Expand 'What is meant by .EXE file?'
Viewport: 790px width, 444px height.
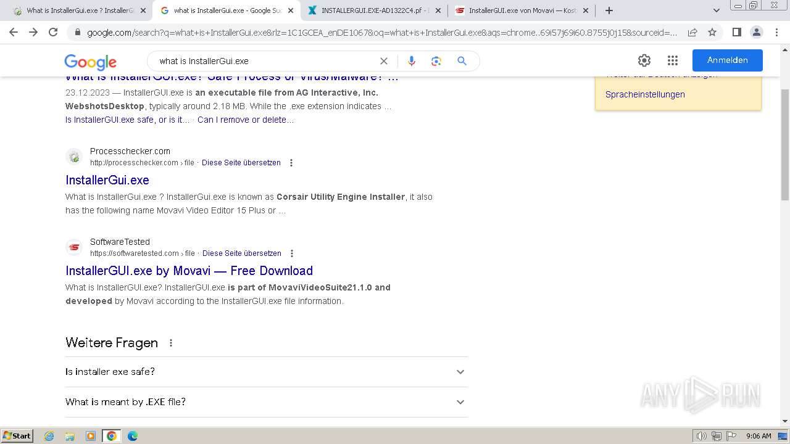(x=266, y=402)
